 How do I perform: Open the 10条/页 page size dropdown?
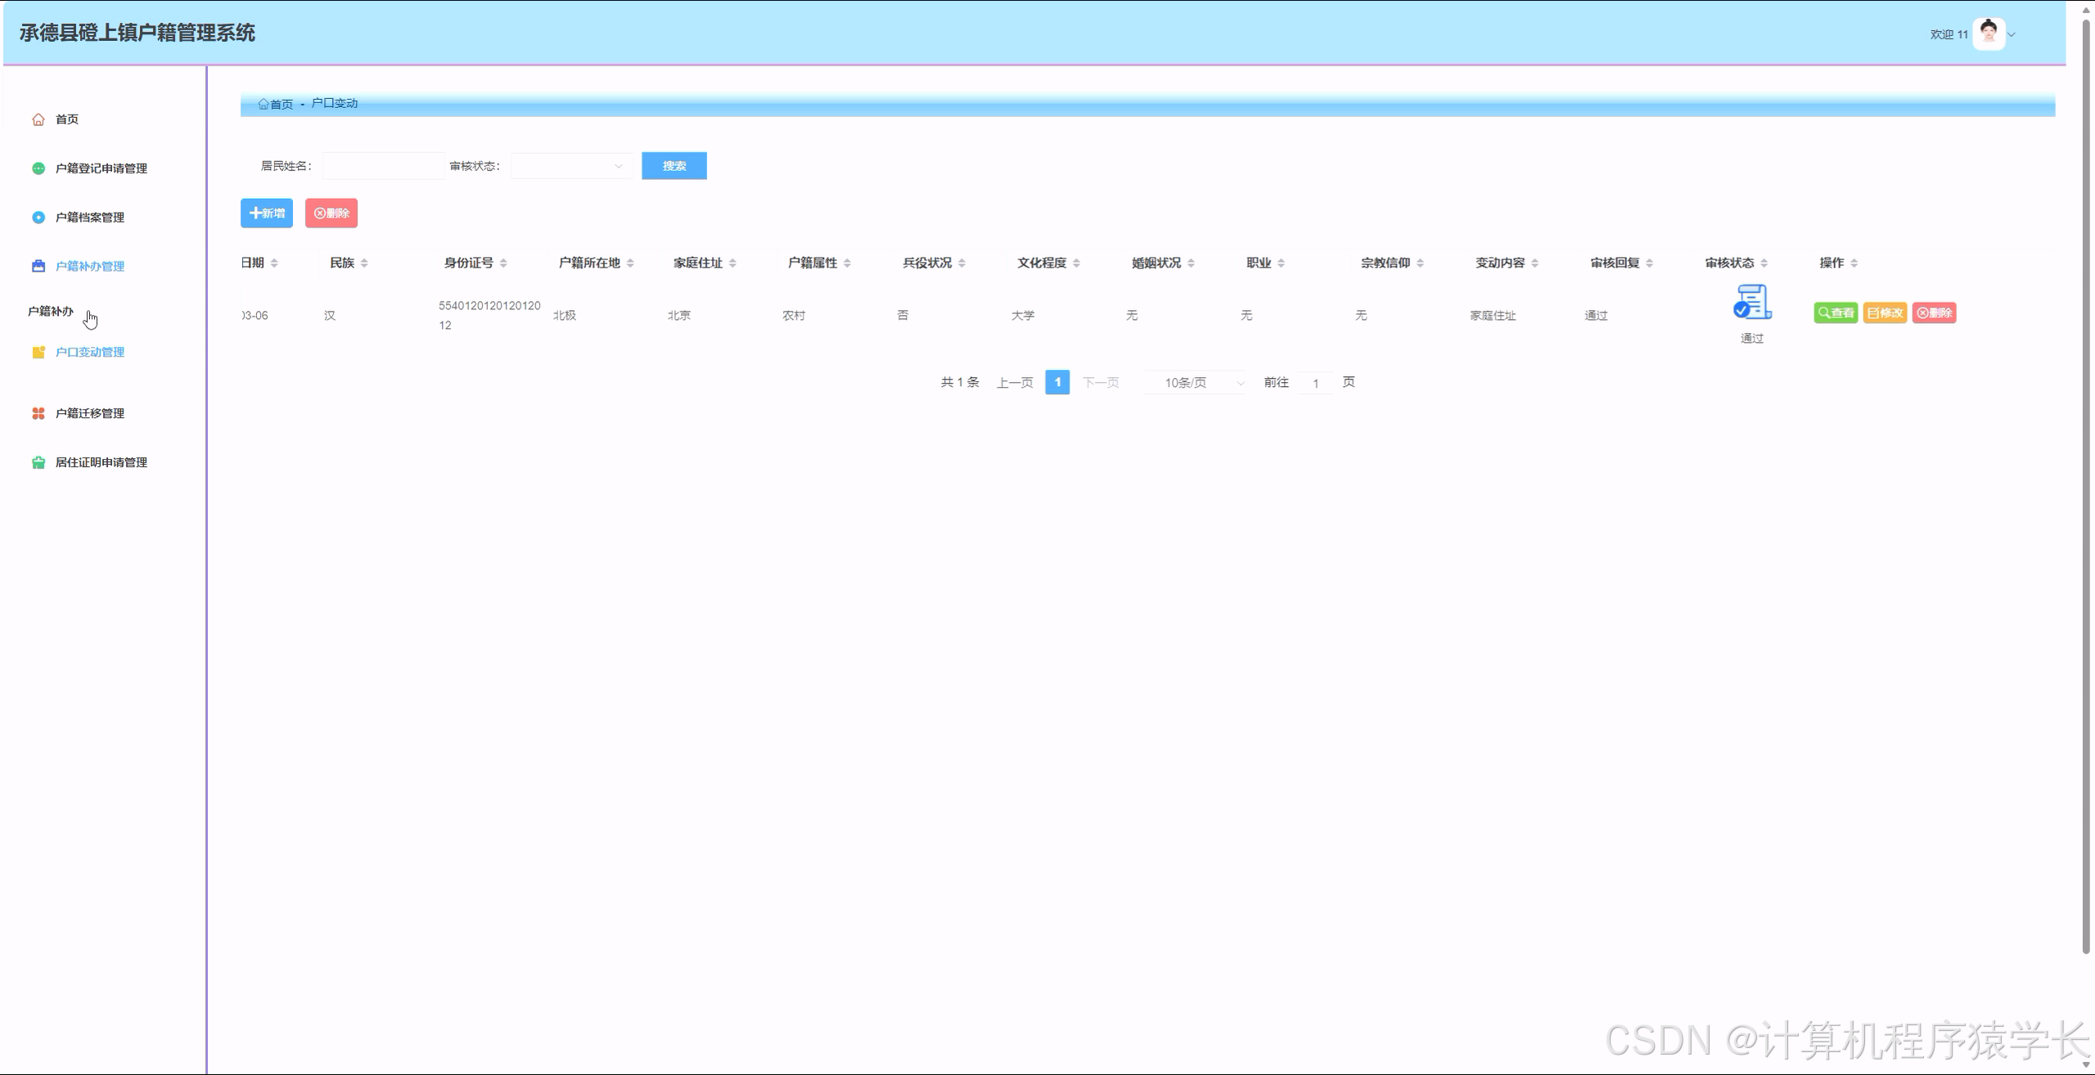[1195, 383]
